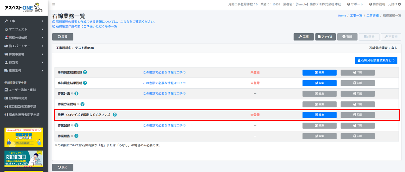The width and height of the screenshot is (405, 172).
Task: Open ユーザー追加・削除 in sidebar
Action: click(x=22, y=90)
